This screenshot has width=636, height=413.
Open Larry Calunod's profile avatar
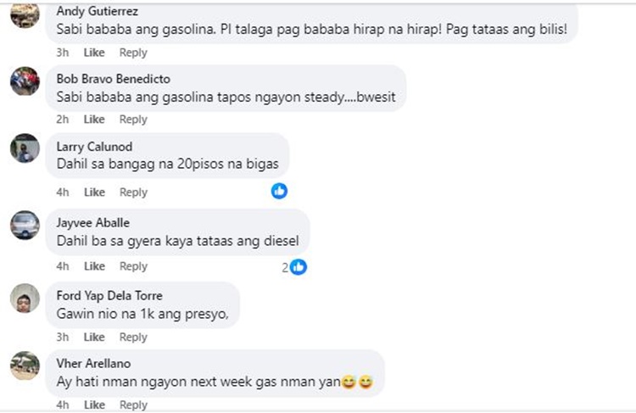click(25, 148)
